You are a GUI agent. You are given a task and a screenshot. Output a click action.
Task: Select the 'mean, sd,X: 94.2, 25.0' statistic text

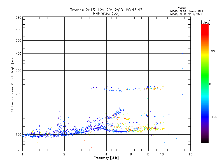coord(186,14)
